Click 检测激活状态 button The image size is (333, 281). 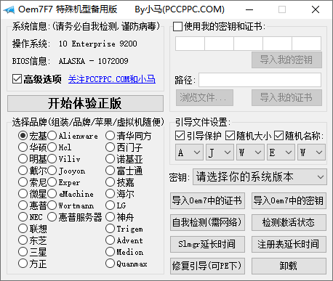tap(289, 222)
